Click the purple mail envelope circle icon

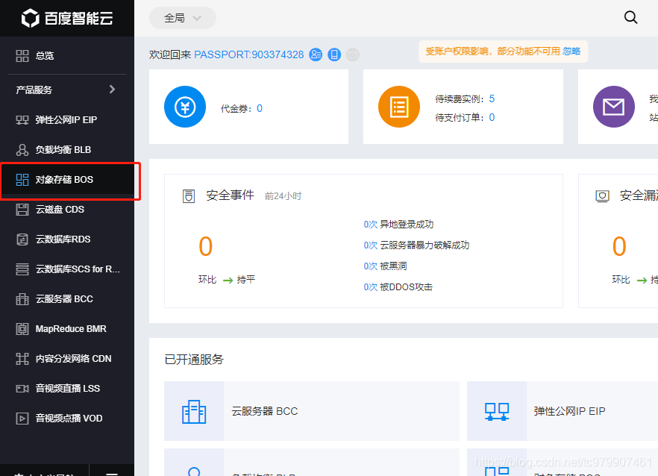(613, 107)
